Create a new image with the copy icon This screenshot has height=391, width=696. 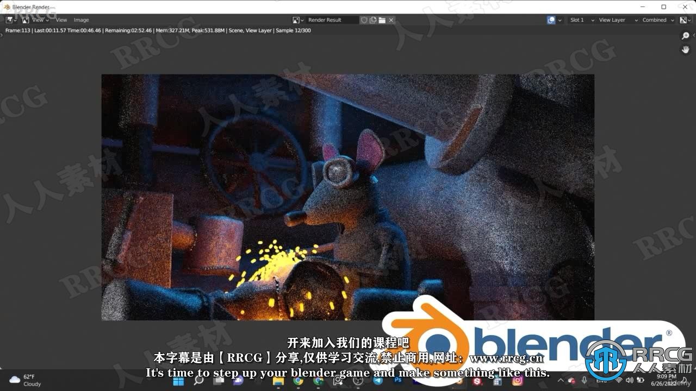[x=373, y=20]
